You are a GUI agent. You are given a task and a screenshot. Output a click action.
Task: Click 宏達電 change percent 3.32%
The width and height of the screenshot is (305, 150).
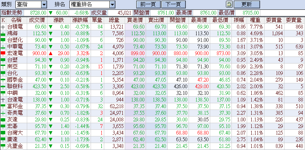[83, 53]
